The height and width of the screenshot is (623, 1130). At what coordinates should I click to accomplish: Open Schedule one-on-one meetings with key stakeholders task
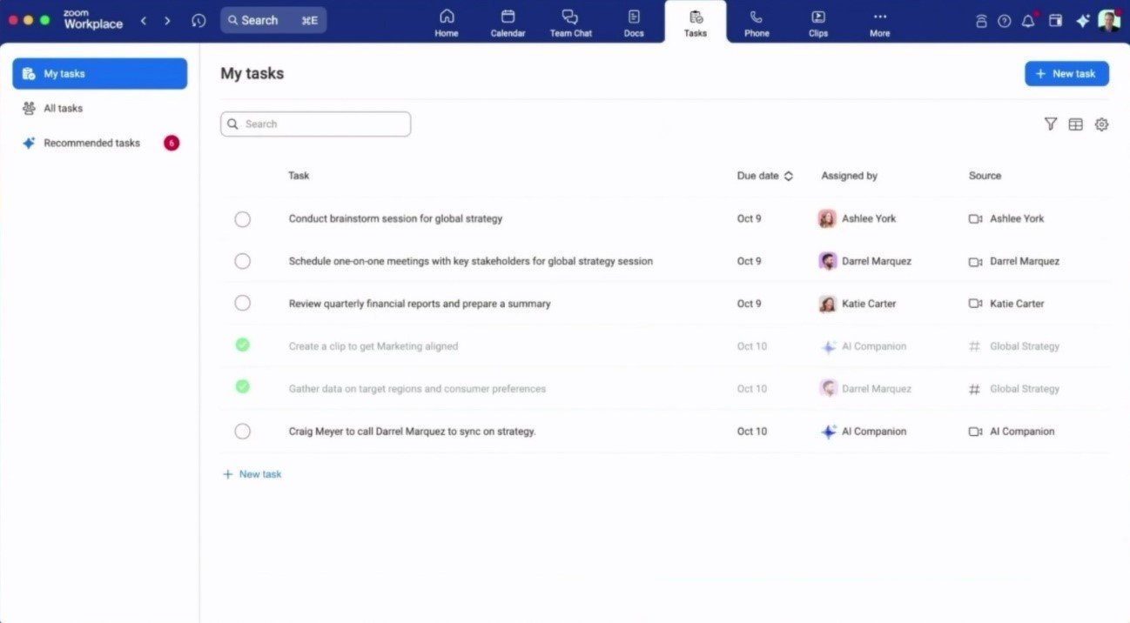tap(470, 261)
